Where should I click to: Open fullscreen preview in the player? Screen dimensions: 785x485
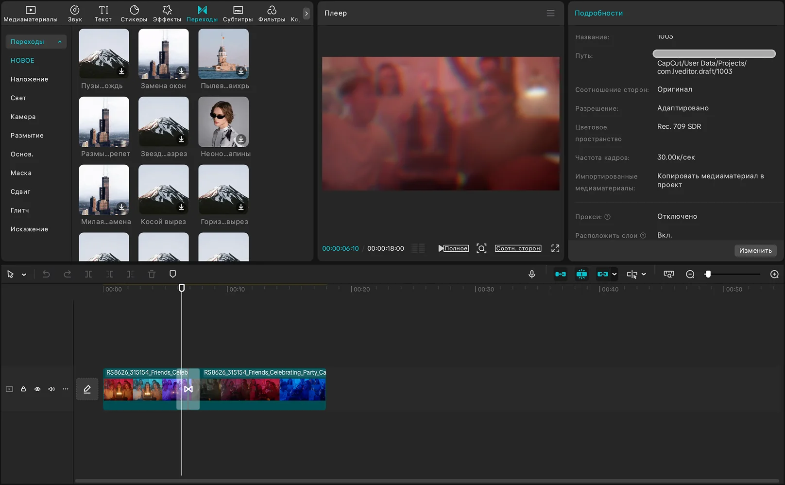[555, 248]
